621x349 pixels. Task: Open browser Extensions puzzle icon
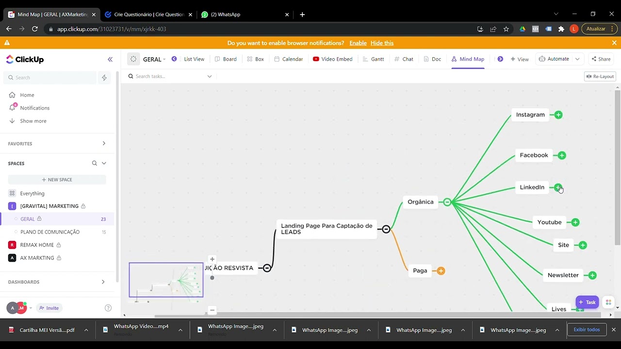click(561, 29)
